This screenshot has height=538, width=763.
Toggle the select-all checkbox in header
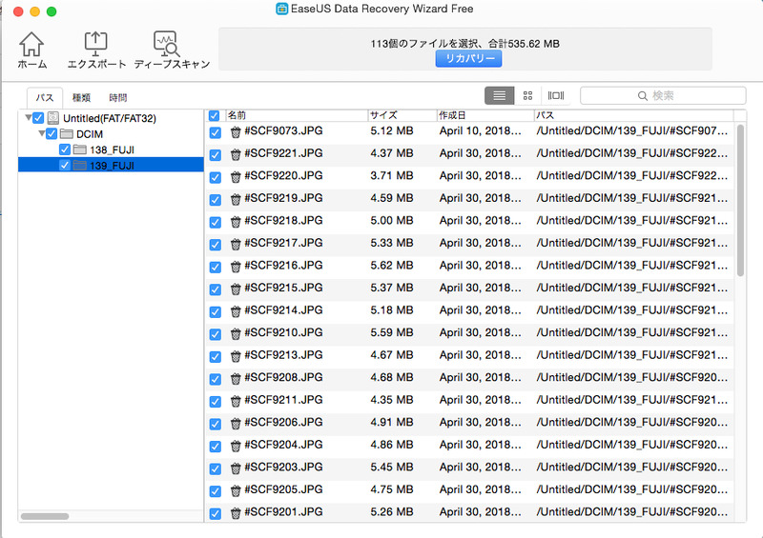click(214, 115)
